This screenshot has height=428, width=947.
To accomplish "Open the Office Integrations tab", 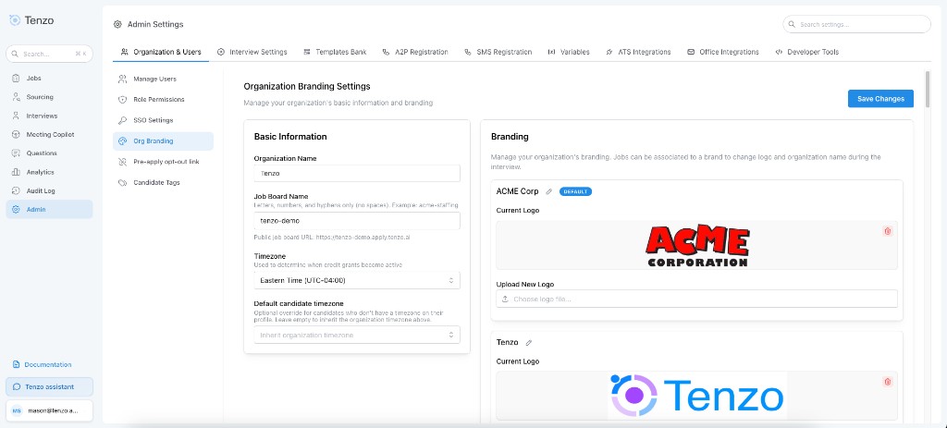I will click(722, 52).
